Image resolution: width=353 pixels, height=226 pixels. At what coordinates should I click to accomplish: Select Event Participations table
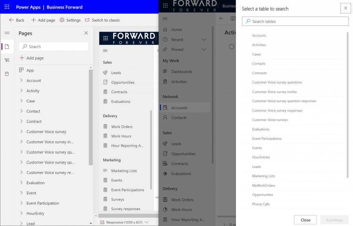[294, 139]
